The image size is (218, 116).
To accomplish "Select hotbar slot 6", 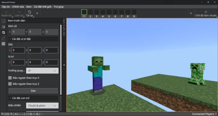I will coord(115,12).
